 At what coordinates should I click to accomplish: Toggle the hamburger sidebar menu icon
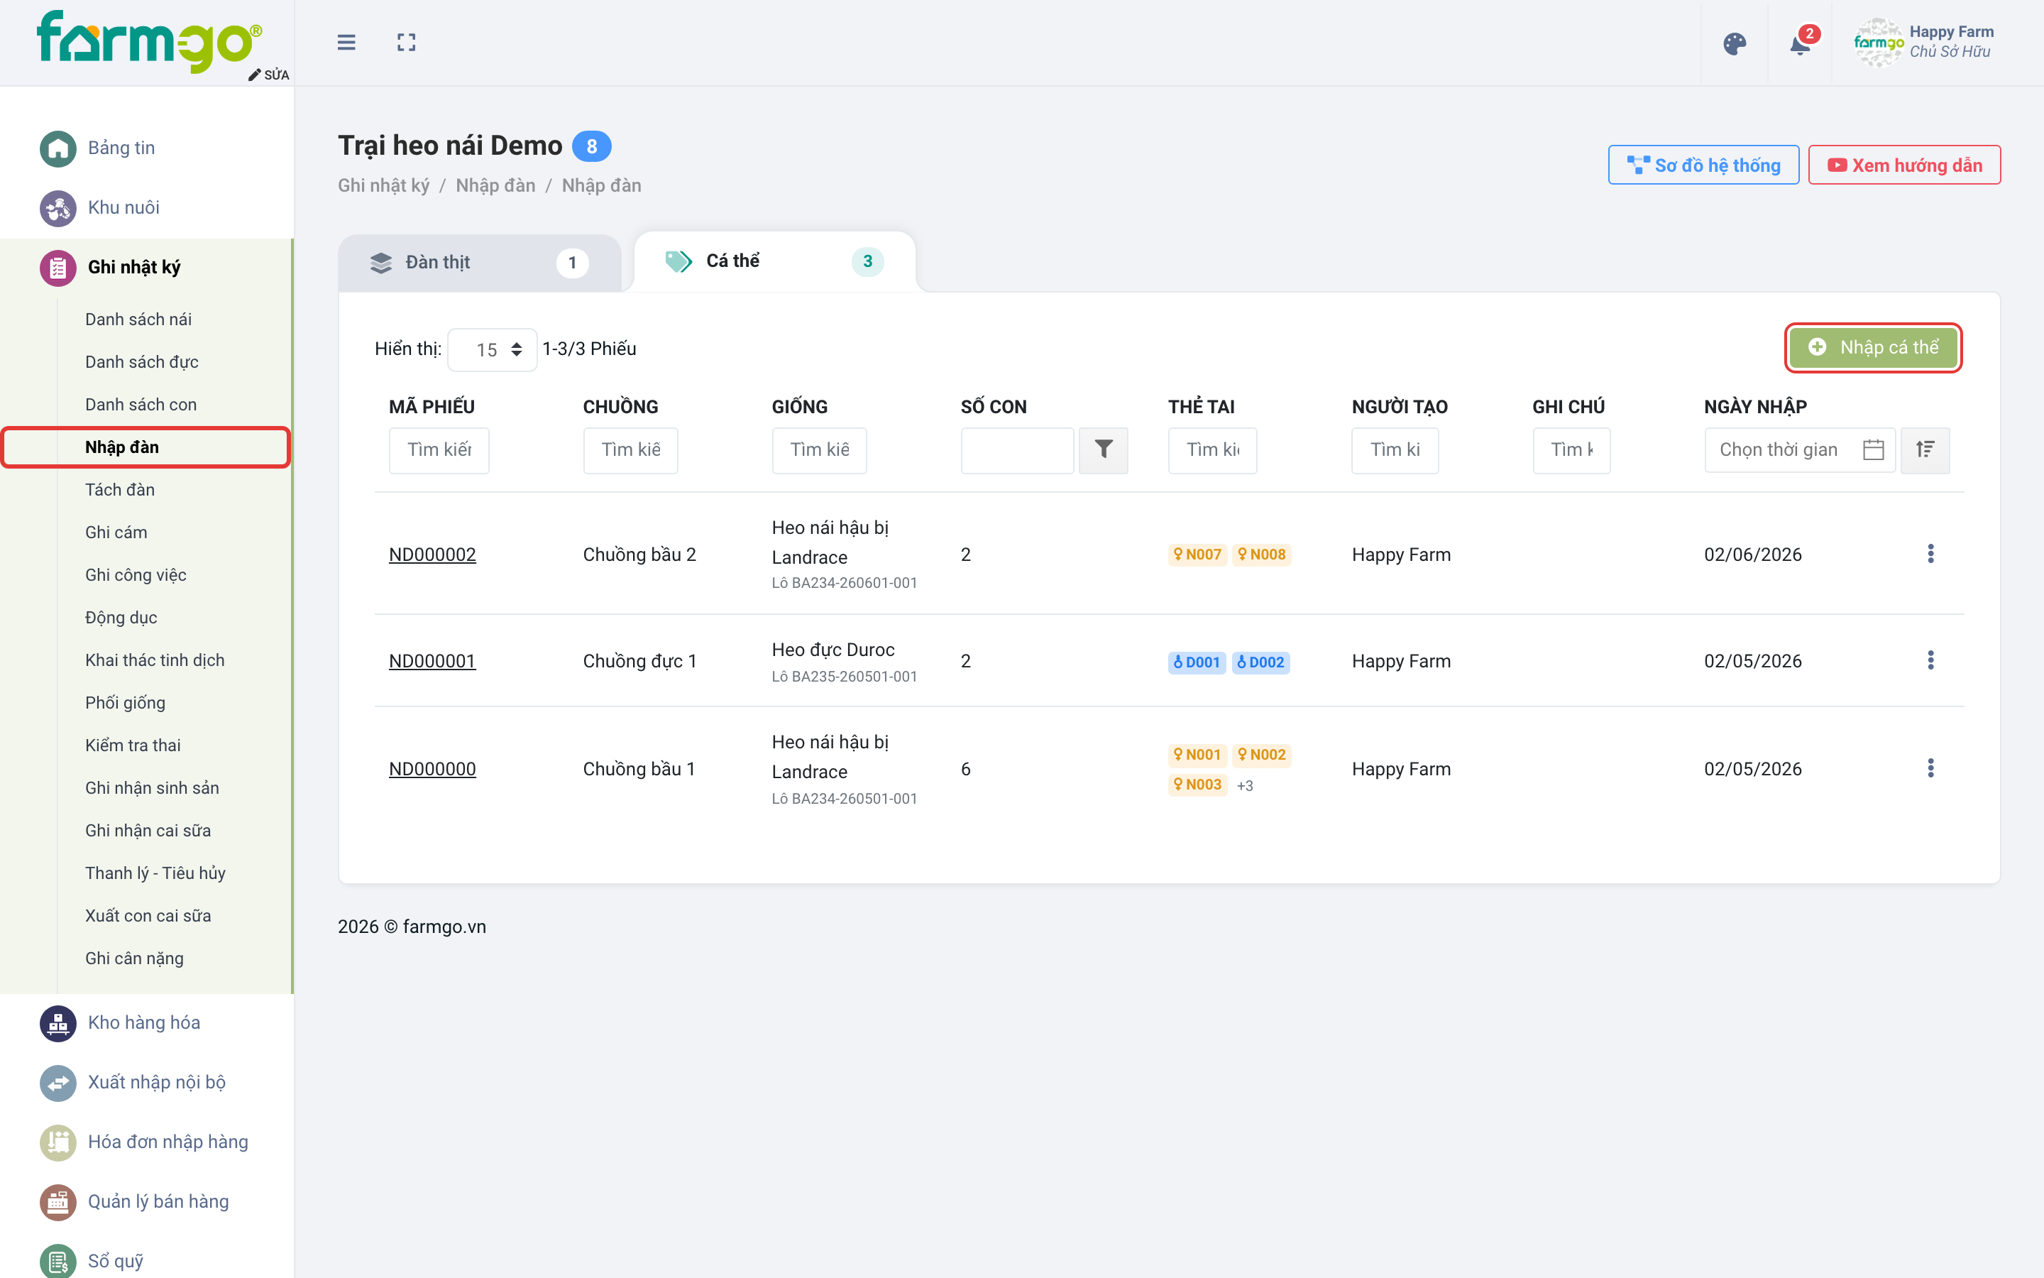pyautogui.click(x=346, y=43)
